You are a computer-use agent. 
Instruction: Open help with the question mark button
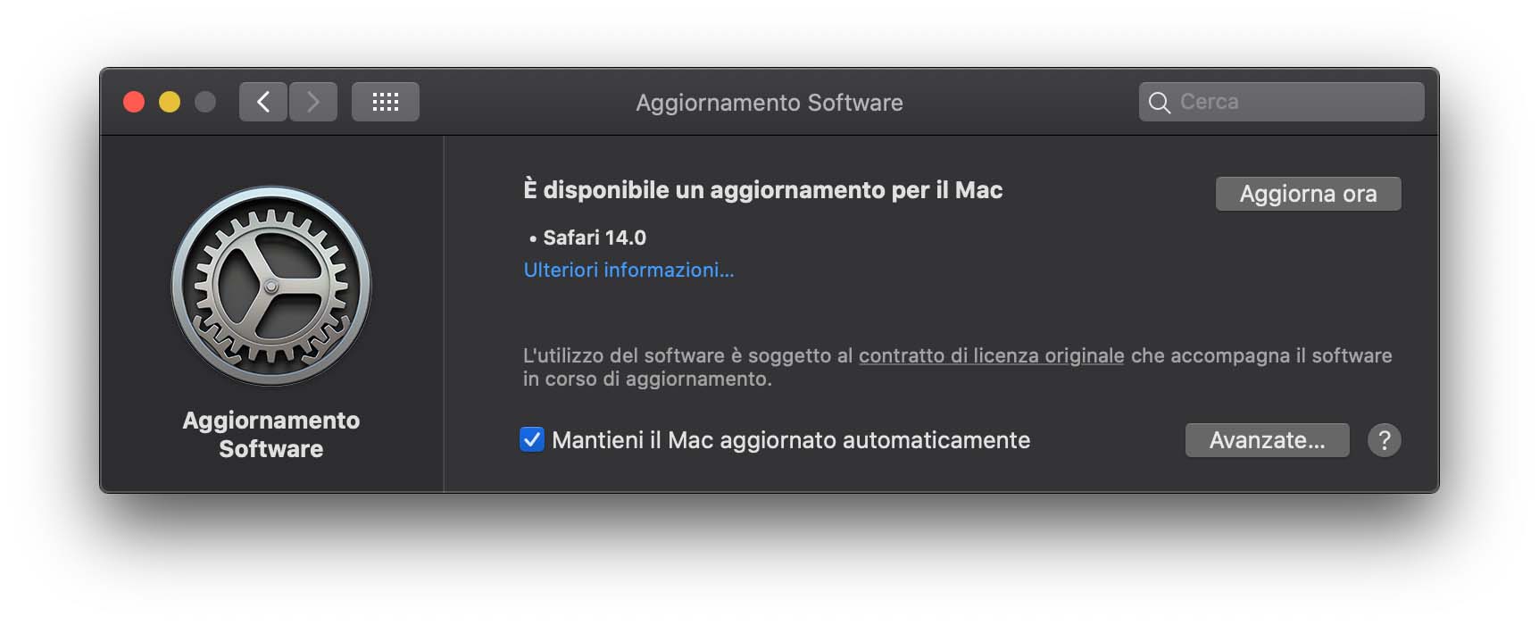click(x=1384, y=440)
